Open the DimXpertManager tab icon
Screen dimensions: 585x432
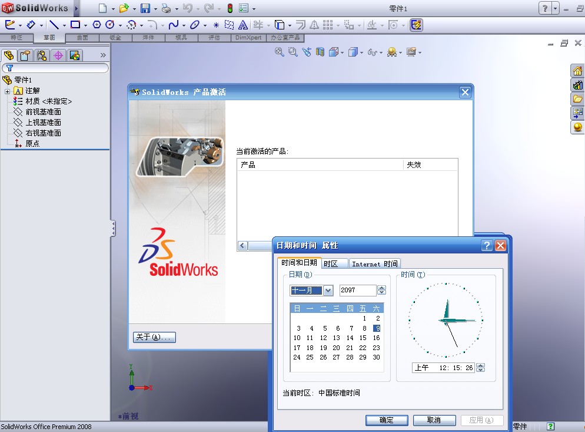[x=58, y=55]
